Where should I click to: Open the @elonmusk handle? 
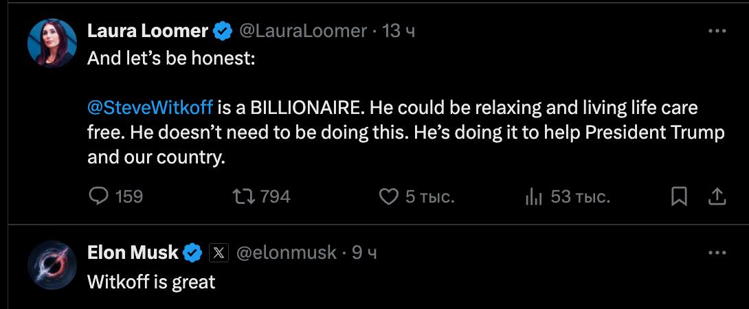[287, 253]
